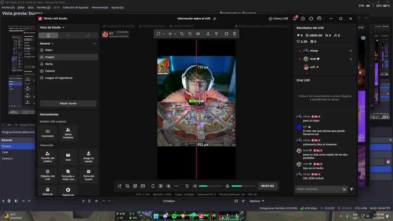393x221 pixels.
Task: Open the profile avatar menu
Action: click(x=319, y=18)
